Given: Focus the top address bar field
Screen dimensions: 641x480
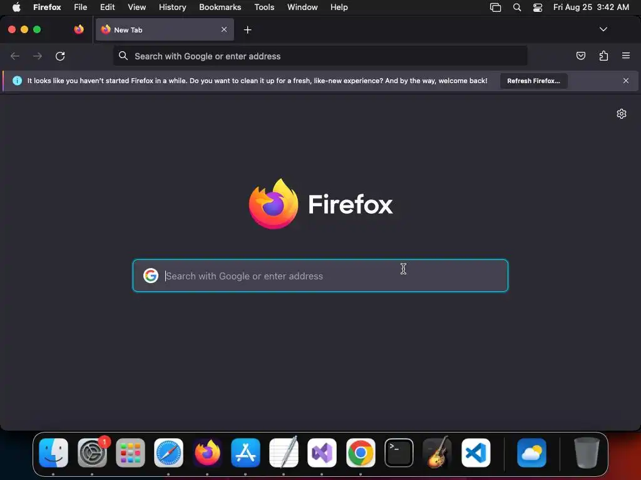Looking at the screenshot, I should 320,56.
